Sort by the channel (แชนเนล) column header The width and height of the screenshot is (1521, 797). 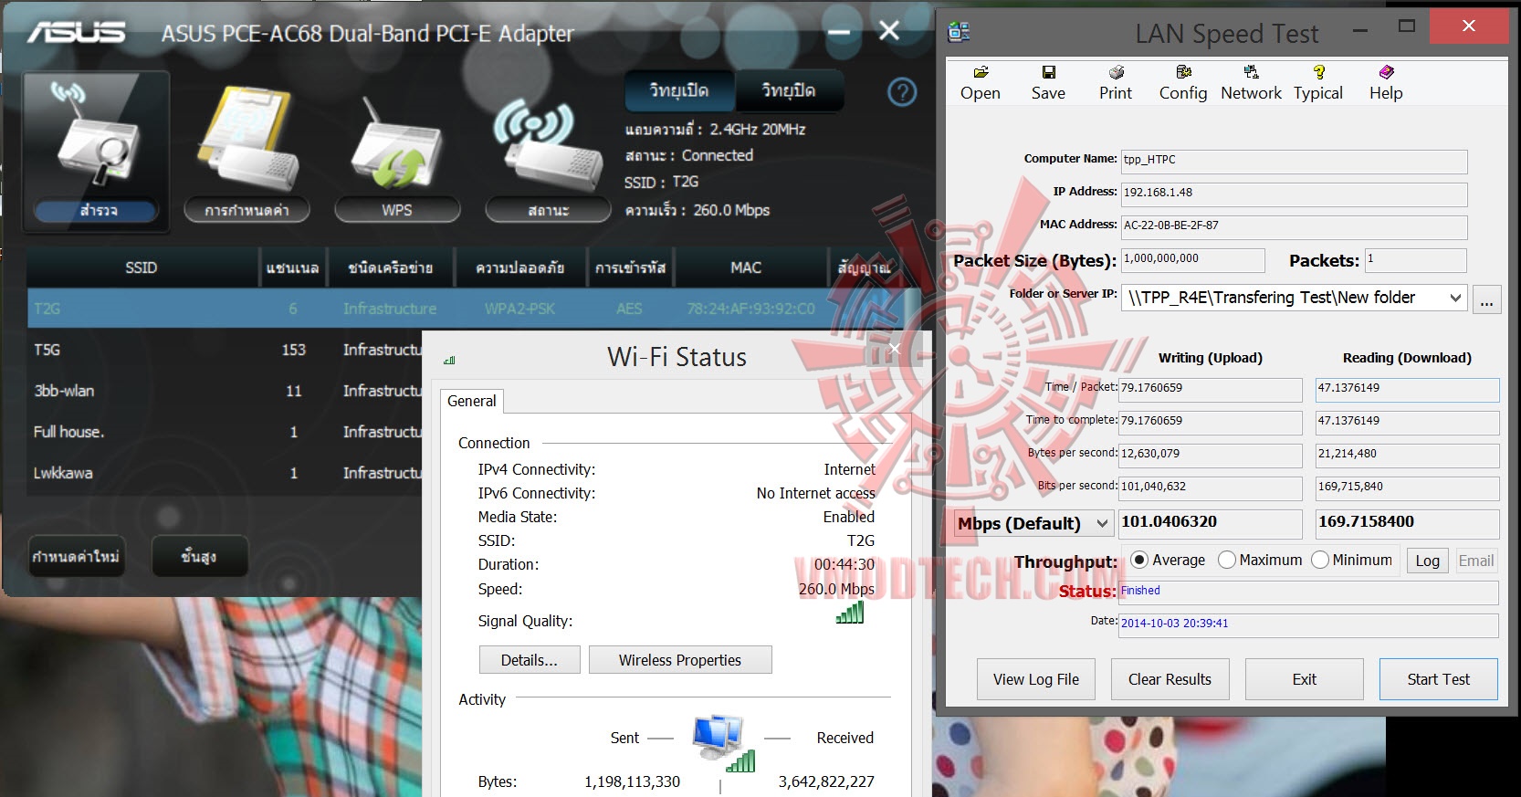293,267
